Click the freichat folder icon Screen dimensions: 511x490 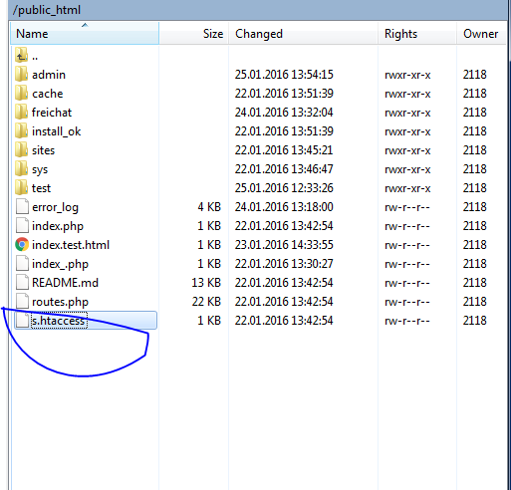pyautogui.click(x=22, y=112)
